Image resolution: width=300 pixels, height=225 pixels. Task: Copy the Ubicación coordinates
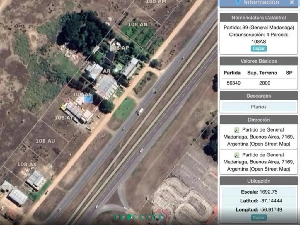[x=259, y=217]
